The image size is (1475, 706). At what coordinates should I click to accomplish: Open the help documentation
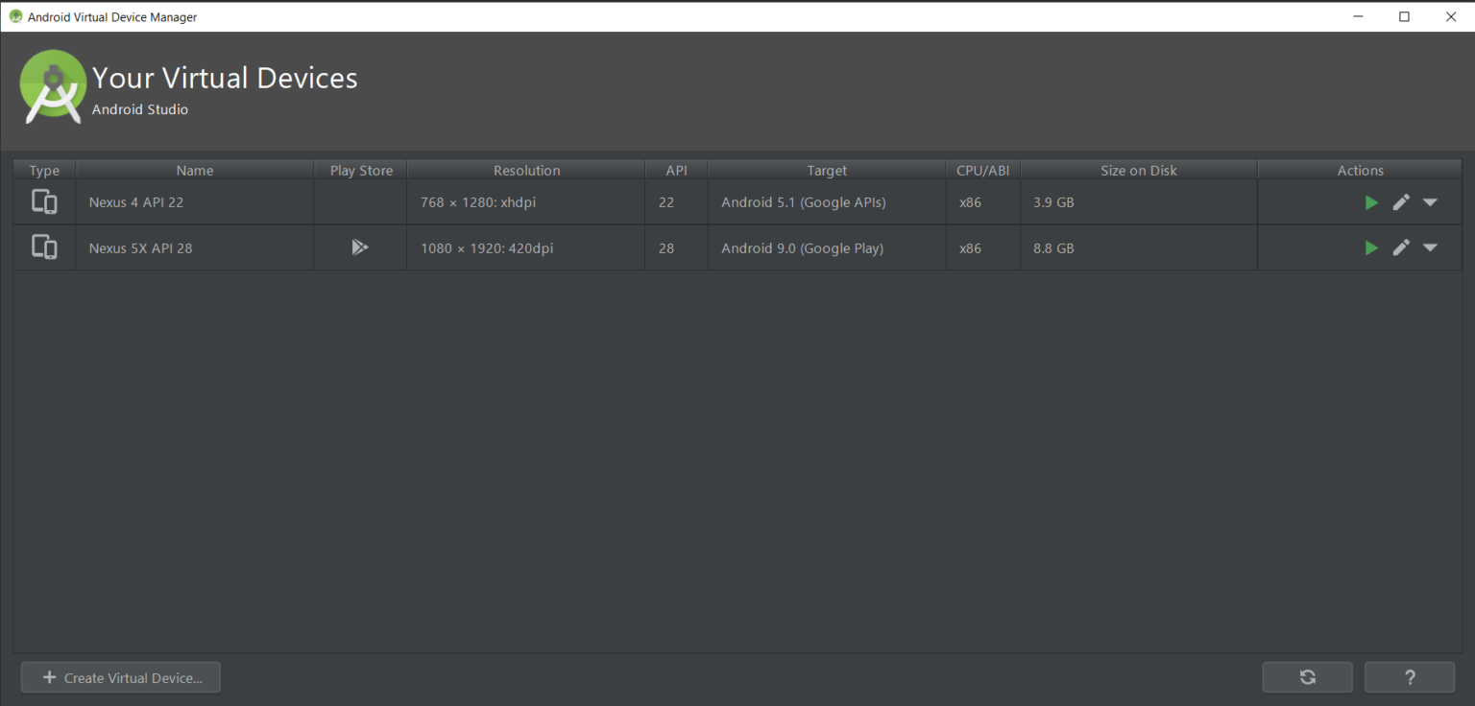pyautogui.click(x=1410, y=677)
